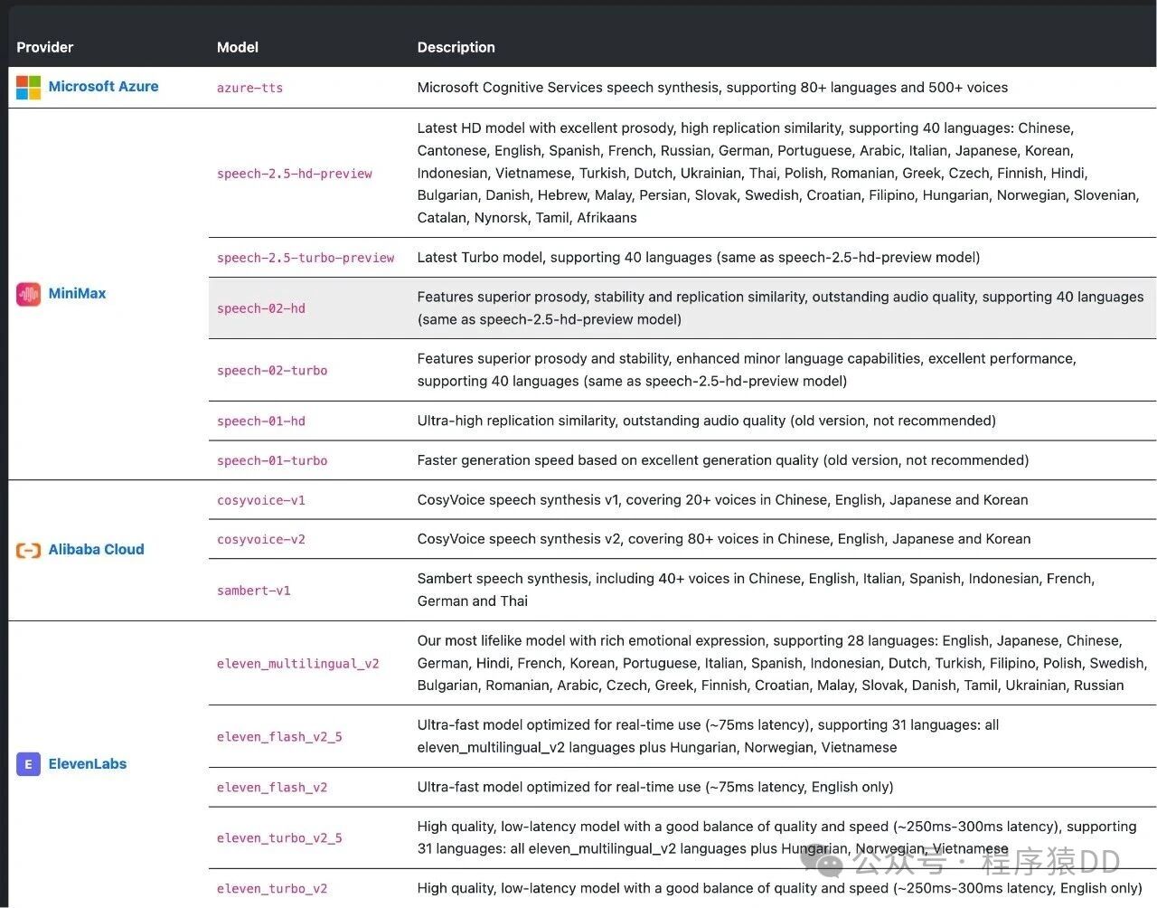
Task: Open the Microsoft Azure provider link
Action: pos(103,87)
